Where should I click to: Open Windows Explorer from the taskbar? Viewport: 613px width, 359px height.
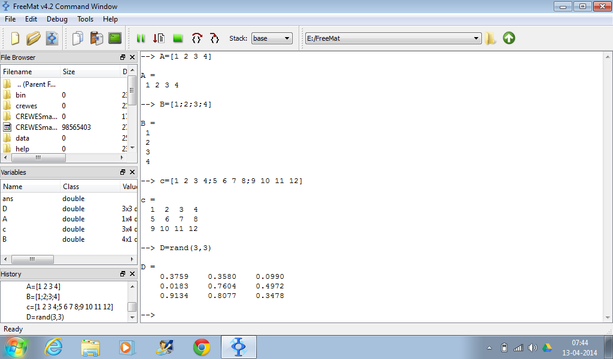[x=91, y=347]
